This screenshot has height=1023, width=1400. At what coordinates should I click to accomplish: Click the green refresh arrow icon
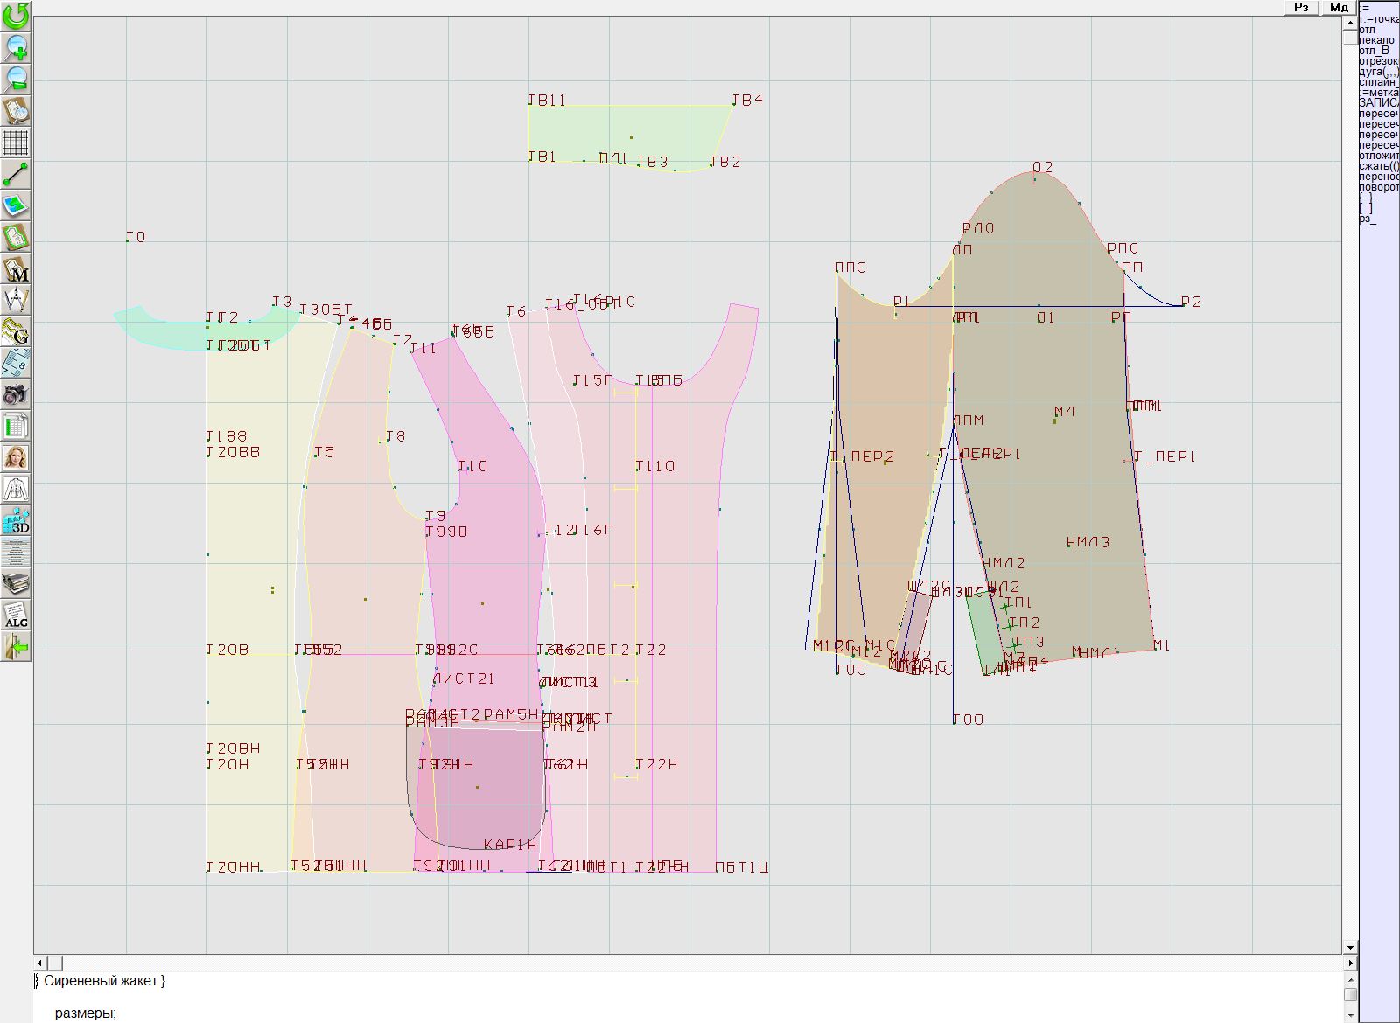click(16, 15)
